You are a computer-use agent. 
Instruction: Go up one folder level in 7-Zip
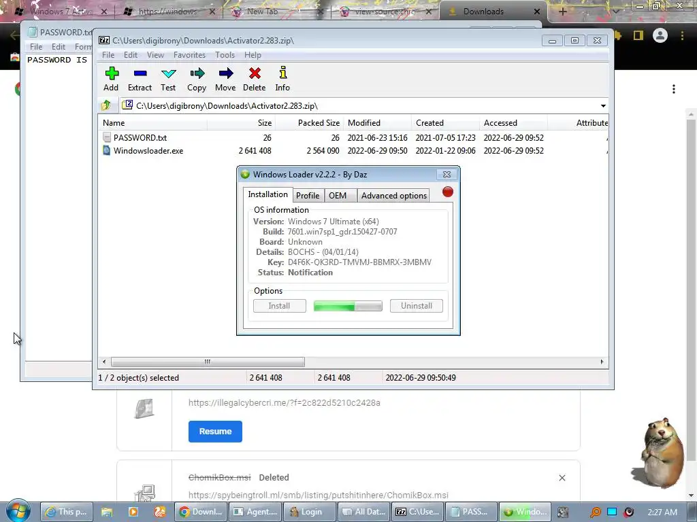[106, 105]
